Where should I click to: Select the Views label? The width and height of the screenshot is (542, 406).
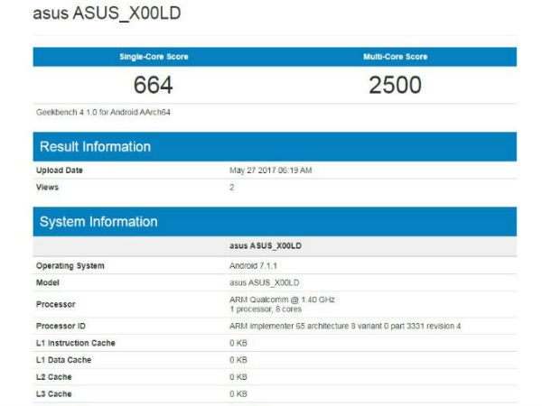pos(47,187)
